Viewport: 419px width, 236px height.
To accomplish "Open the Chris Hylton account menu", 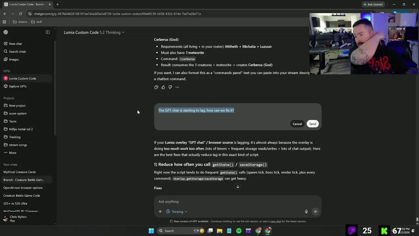I will 26,219.
